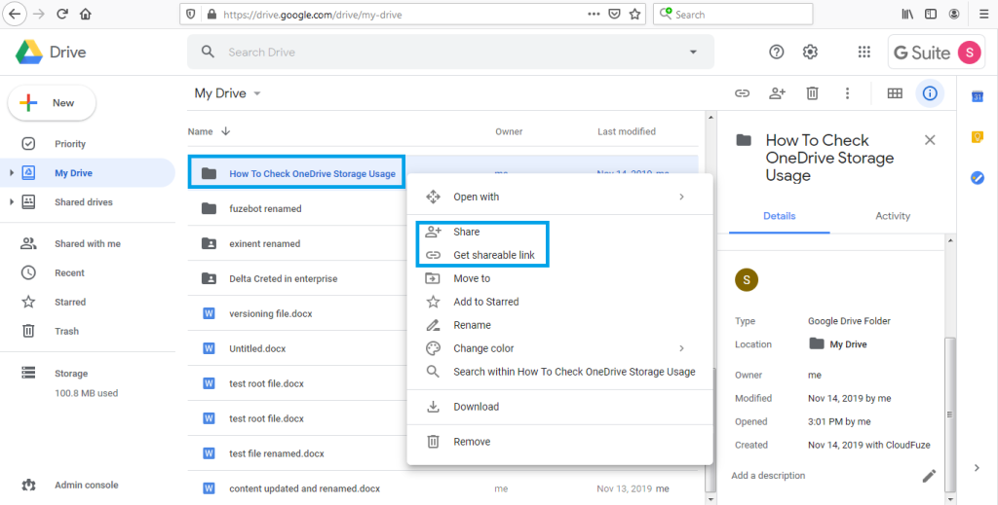Screen dimensions: 998x505
Task: Click the share person icon in toolbar
Action: [777, 93]
